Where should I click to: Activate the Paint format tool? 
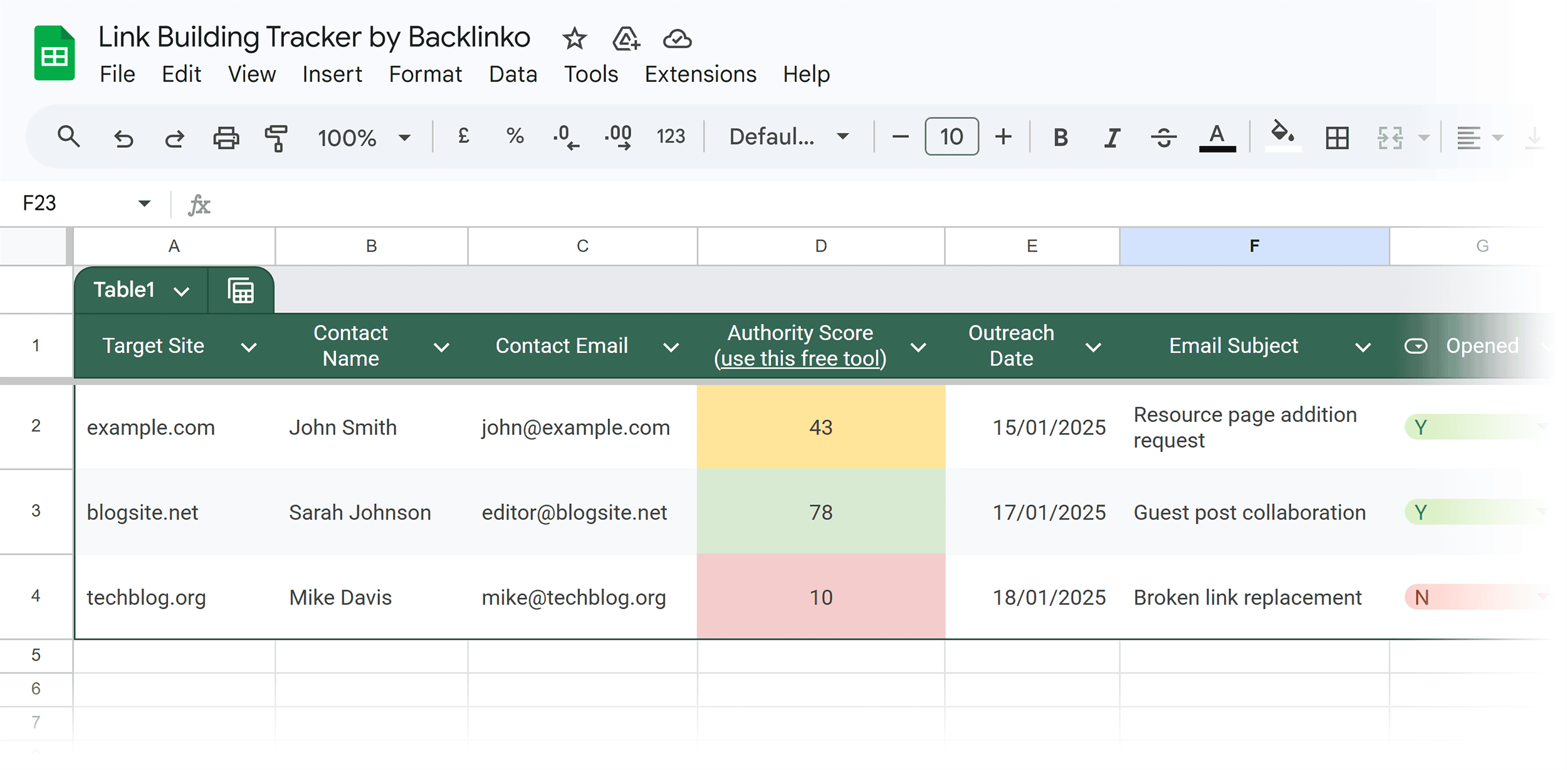[276, 137]
